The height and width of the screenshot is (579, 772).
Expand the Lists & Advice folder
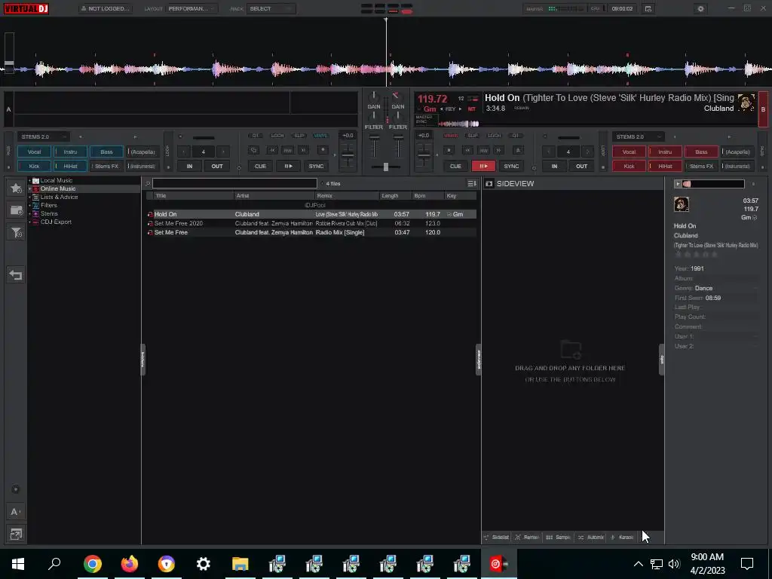29,197
